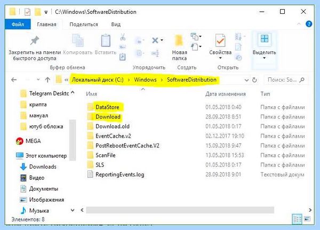Open the address bar history dropdown
This screenshot has width=320, height=230.
[x=246, y=80]
